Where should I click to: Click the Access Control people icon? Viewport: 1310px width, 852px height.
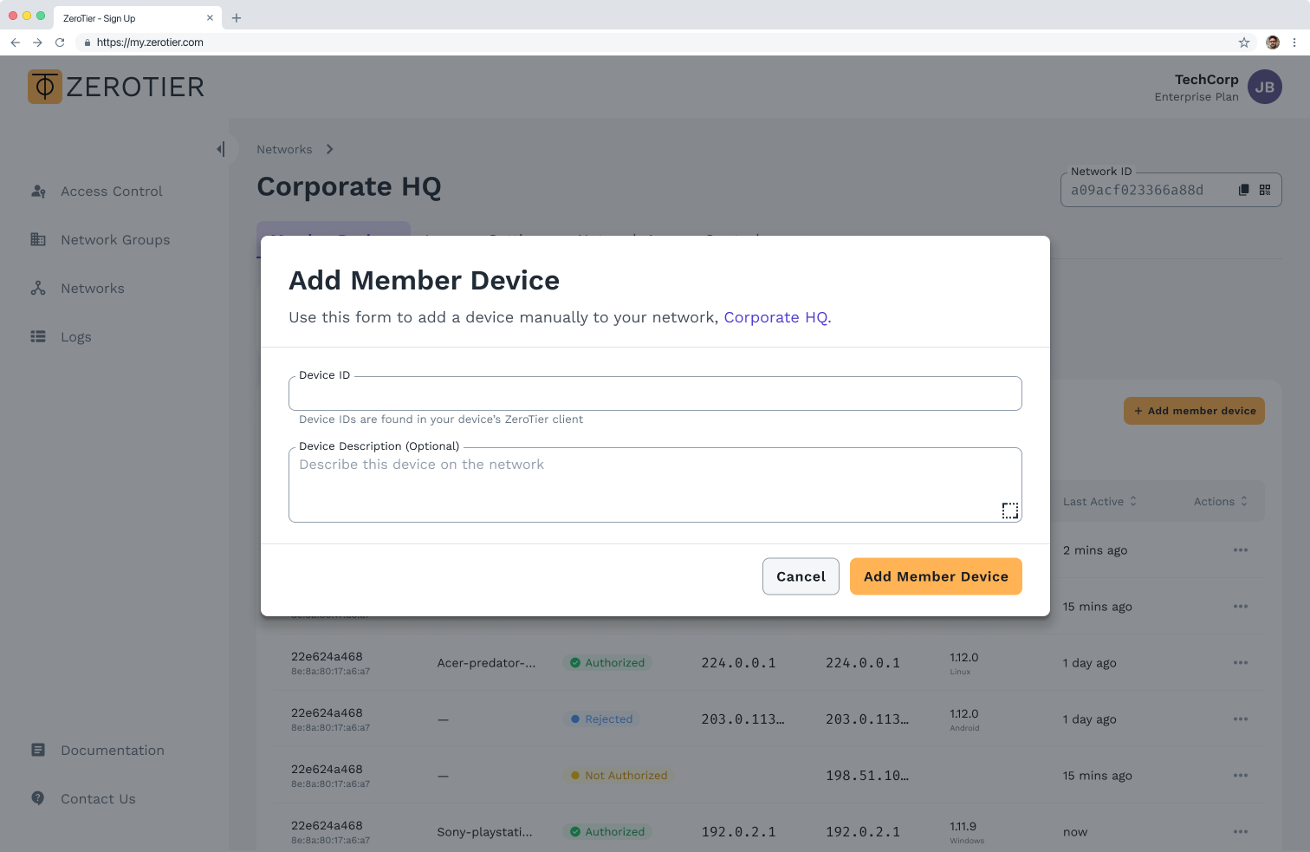(38, 192)
